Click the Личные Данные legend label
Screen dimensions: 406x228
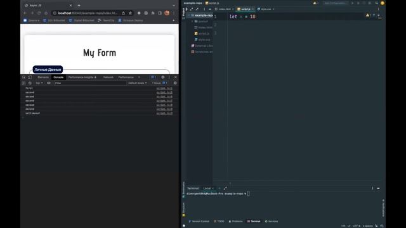coord(48,70)
